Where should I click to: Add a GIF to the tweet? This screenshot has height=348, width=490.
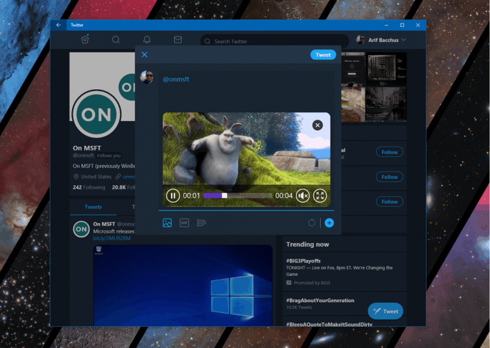[184, 223]
